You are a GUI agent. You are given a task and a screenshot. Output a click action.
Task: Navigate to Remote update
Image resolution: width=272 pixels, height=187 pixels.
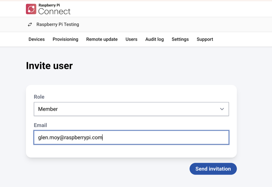(x=102, y=39)
